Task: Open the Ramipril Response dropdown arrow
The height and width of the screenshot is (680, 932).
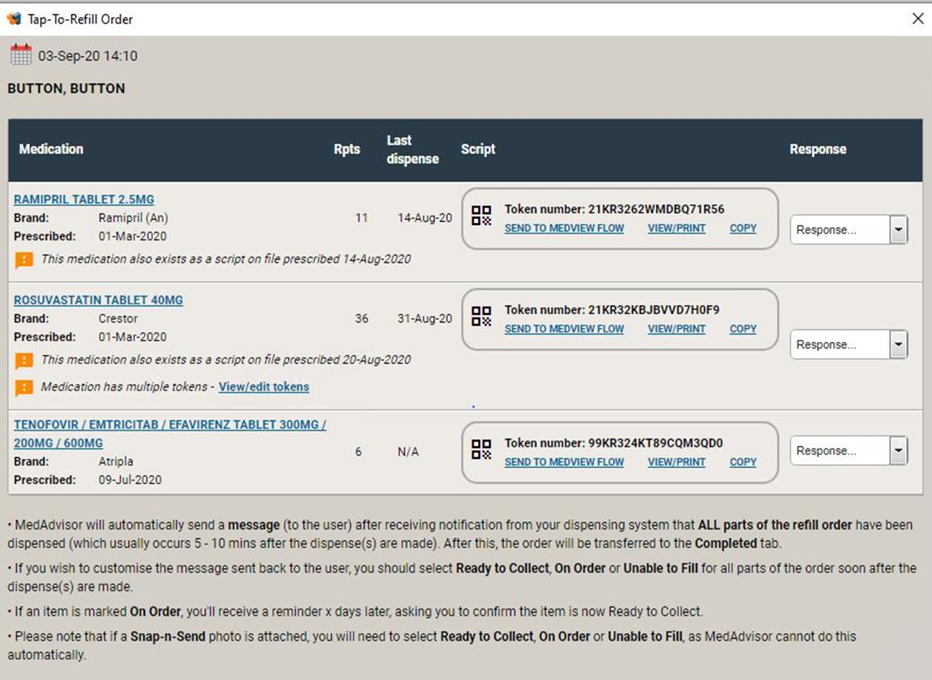Action: tap(898, 230)
